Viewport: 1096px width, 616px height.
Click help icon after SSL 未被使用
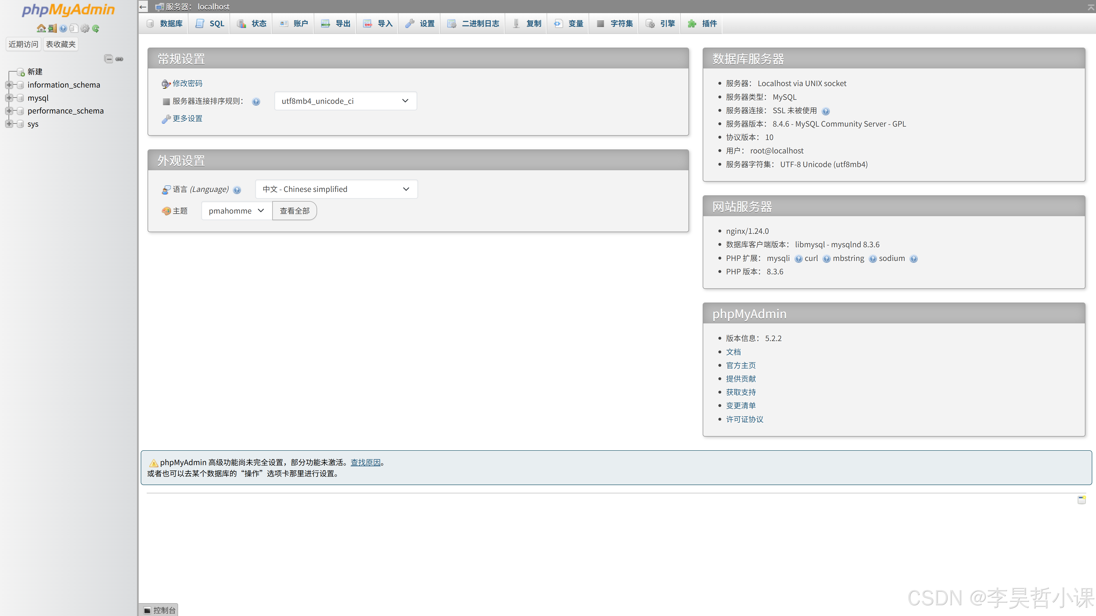click(x=826, y=112)
